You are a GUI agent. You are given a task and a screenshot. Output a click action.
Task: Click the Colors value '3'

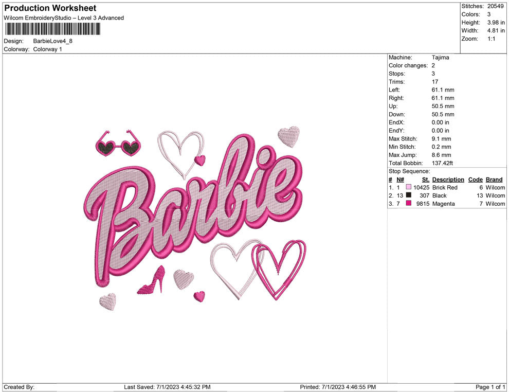click(489, 14)
